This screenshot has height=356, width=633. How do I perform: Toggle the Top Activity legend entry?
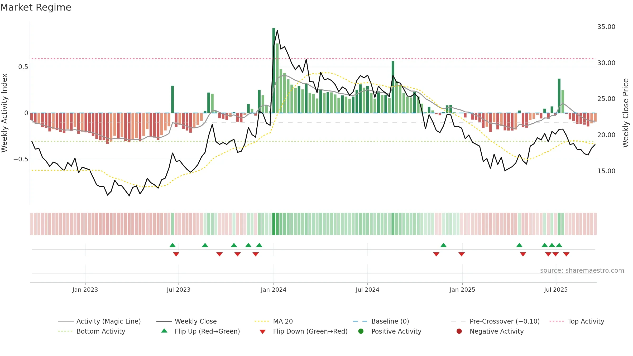click(x=577, y=321)
